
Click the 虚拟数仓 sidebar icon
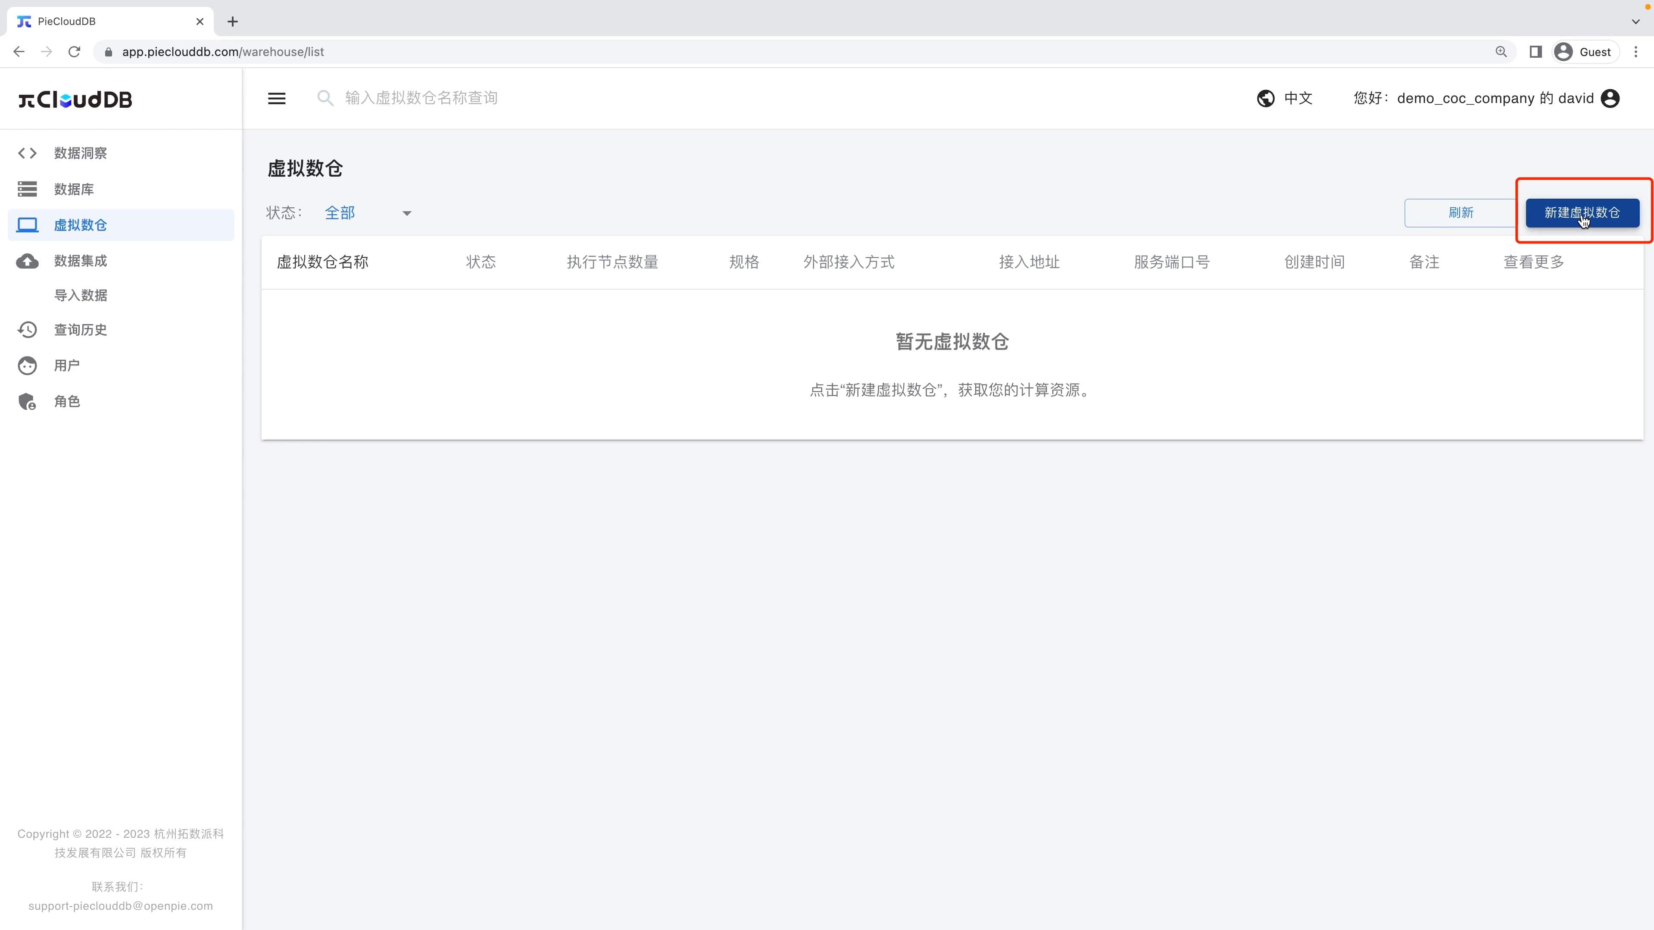point(27,225)
